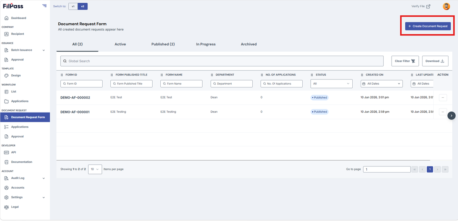
Task: Go to the next page
Action: coord(437,169)
